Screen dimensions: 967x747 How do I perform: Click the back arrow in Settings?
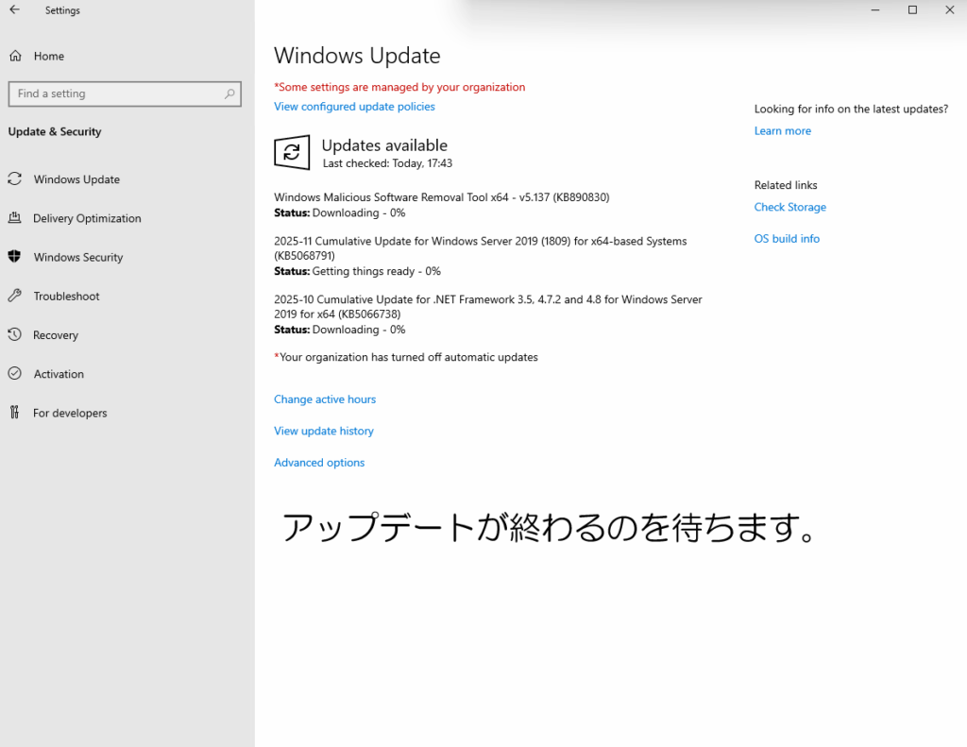(14, 10)
